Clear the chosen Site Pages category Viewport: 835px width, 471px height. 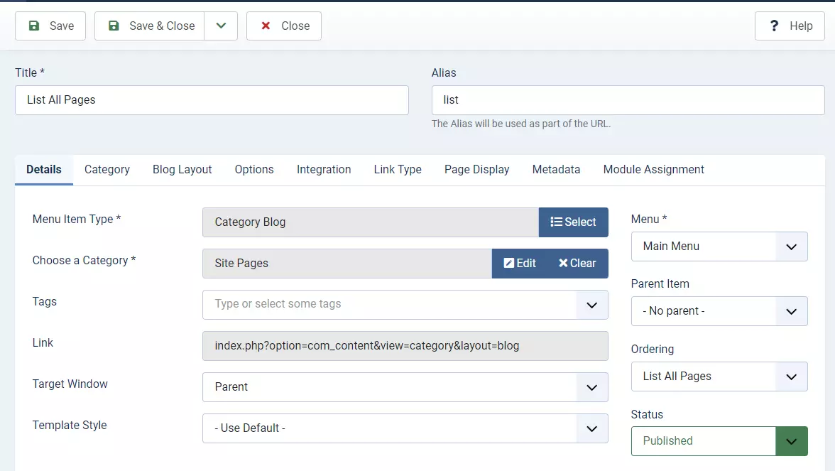578,263
